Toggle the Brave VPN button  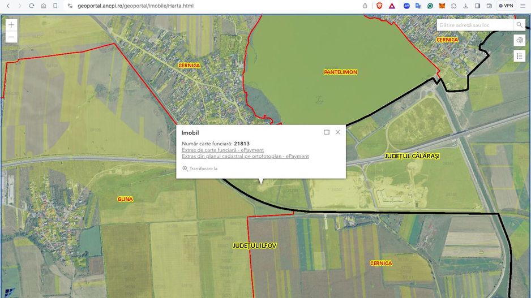click(x=506, y=6)
